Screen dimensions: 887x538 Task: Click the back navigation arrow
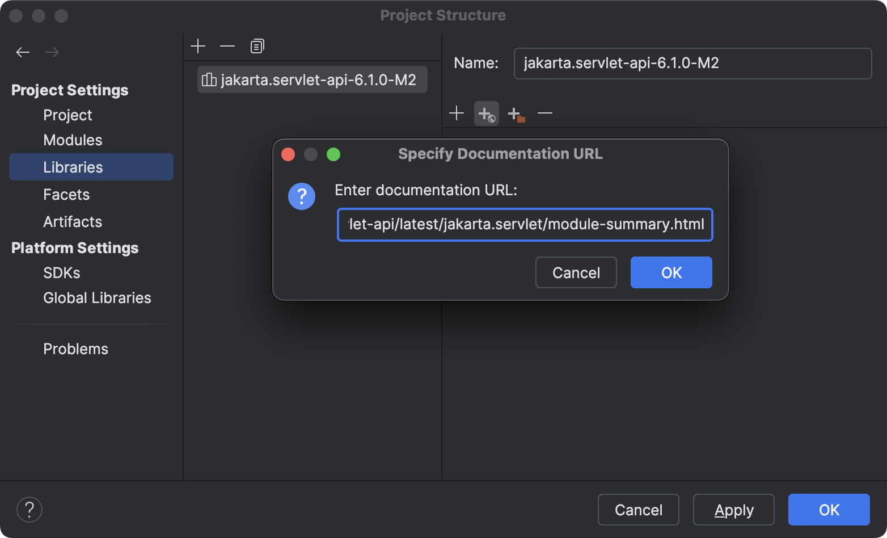[x=23, y=52]
